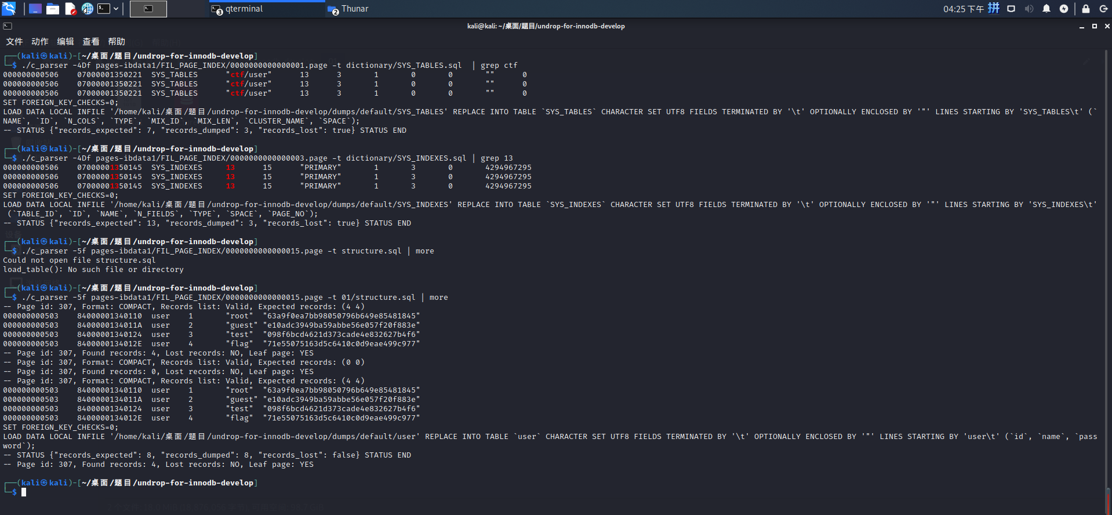Image resolution: width=1112 pixels, height=515 pixels.
Task: Open the 帮助 menu
Action: (x=117, y=42)
